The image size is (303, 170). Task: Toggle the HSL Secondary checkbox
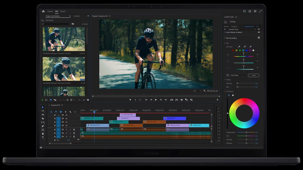point(259,38)
